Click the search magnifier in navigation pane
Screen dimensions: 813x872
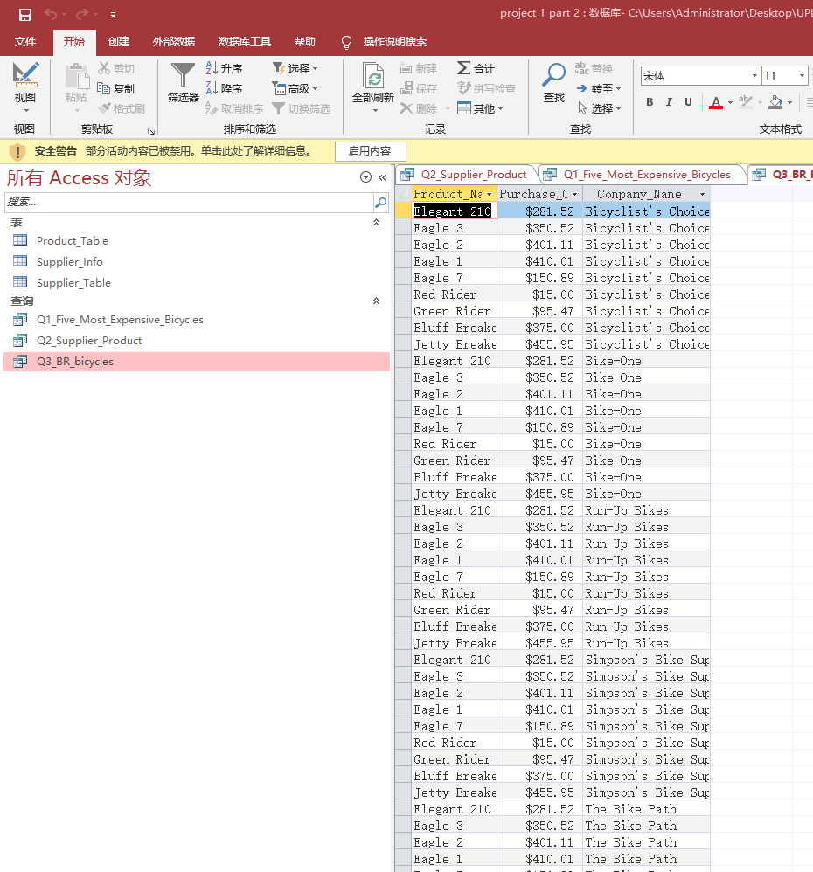(380, 203)
